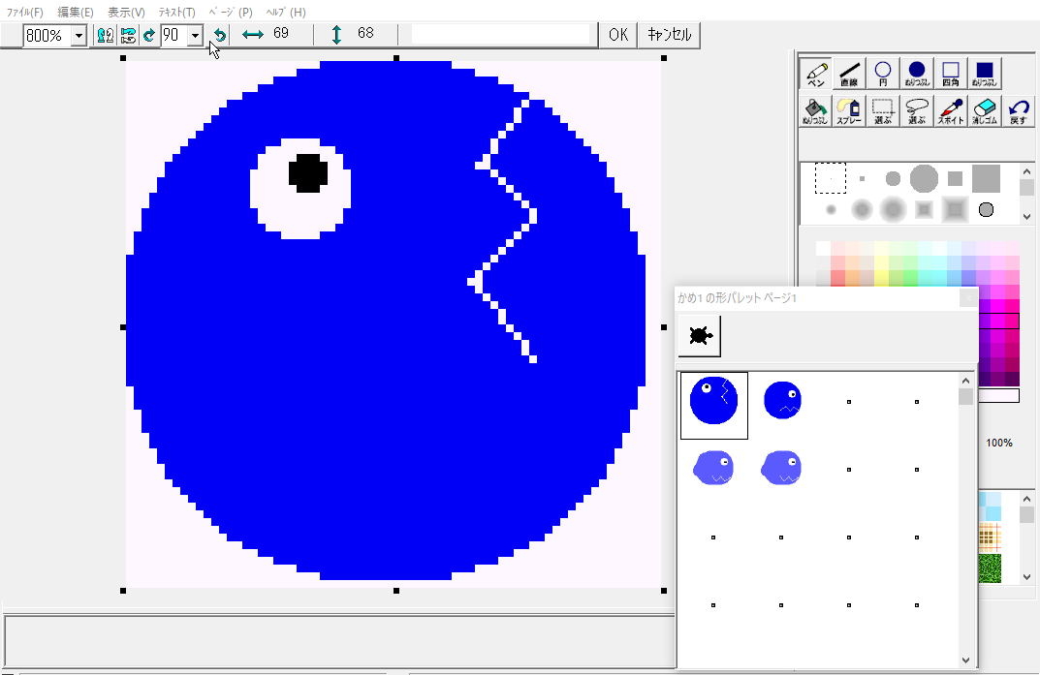Image resolution: width=1040 pixels, height=675 pixels.
Task: Open the 表示(V) menu
Action: tap(126, 12)
